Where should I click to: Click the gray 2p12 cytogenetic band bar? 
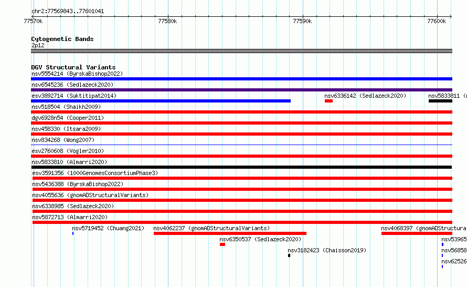coord(241,51)
